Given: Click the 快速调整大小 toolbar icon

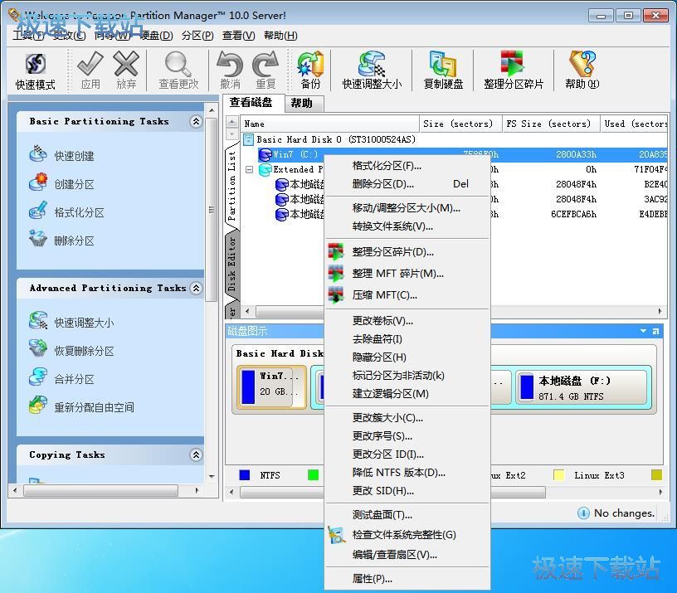Looking at the screenshot, I should [x=372, y=65].
